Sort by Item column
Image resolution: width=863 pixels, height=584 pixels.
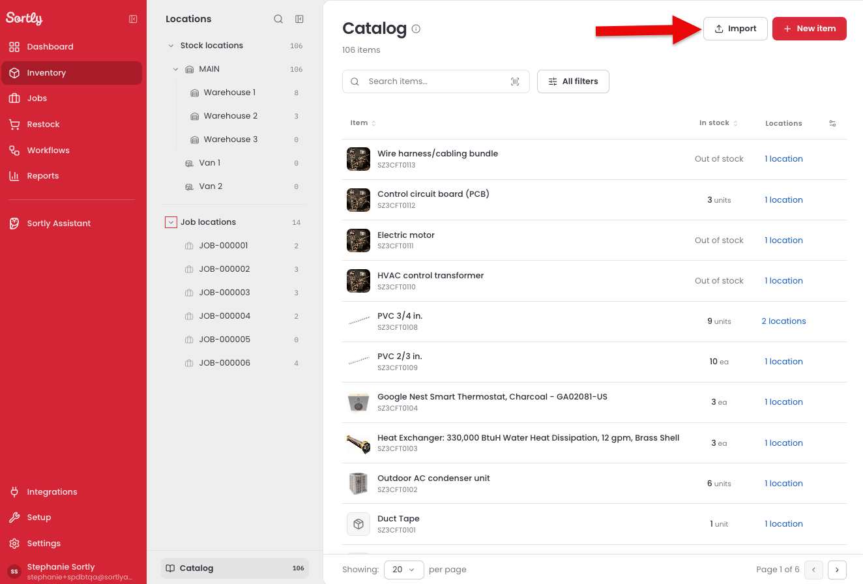pyautogui.click(x=363, y=123)
